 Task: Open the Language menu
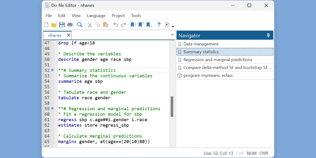pos(96,15)
